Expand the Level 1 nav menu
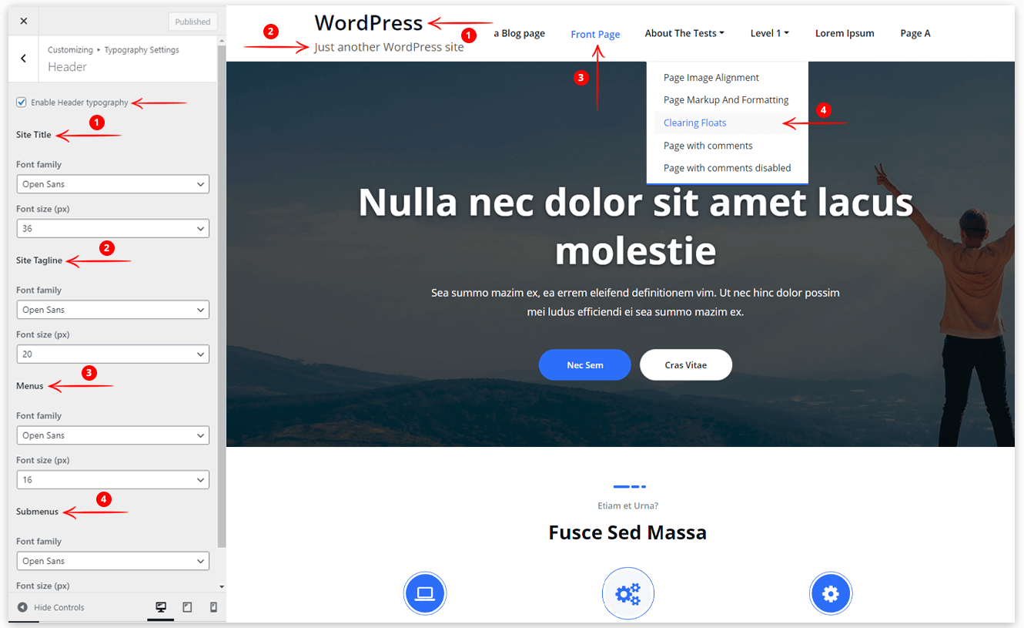Image resolution: width=1024 pixels, height=628 pixels. tap(769, 33)
